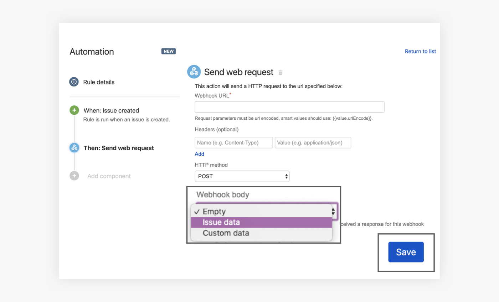Click the Webhook body dropdown arrows

pyautogui.click(x=334, y=212)
